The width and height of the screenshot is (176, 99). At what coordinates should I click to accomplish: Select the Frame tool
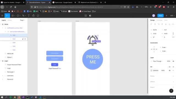pyautogui.click(x=13, y=16)
